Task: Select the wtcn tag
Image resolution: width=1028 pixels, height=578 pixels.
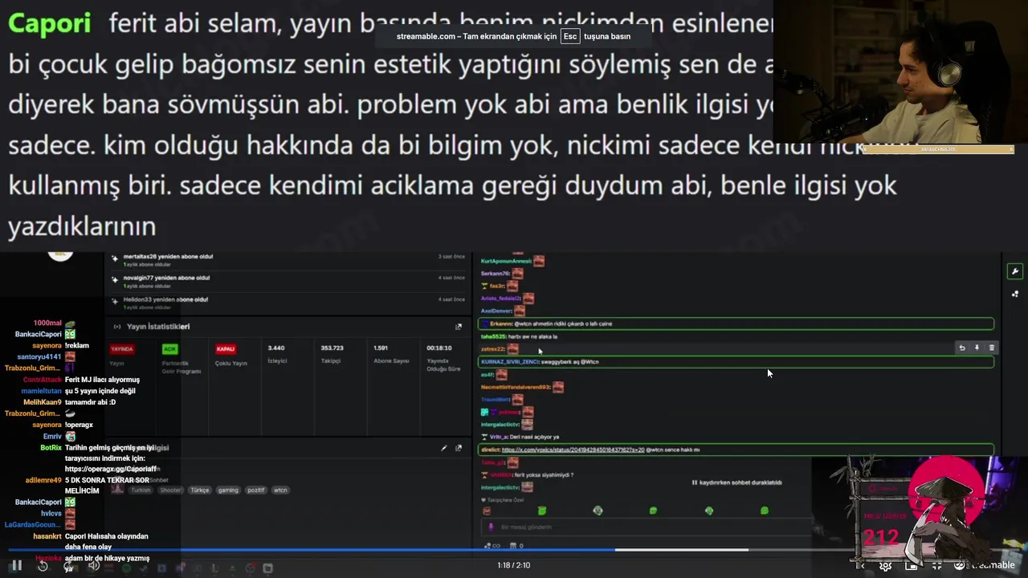Action: [x=280, y=490]
